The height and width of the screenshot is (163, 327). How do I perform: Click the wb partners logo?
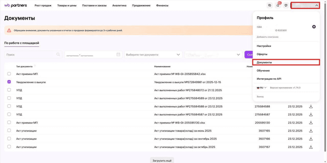click(15, 5)
